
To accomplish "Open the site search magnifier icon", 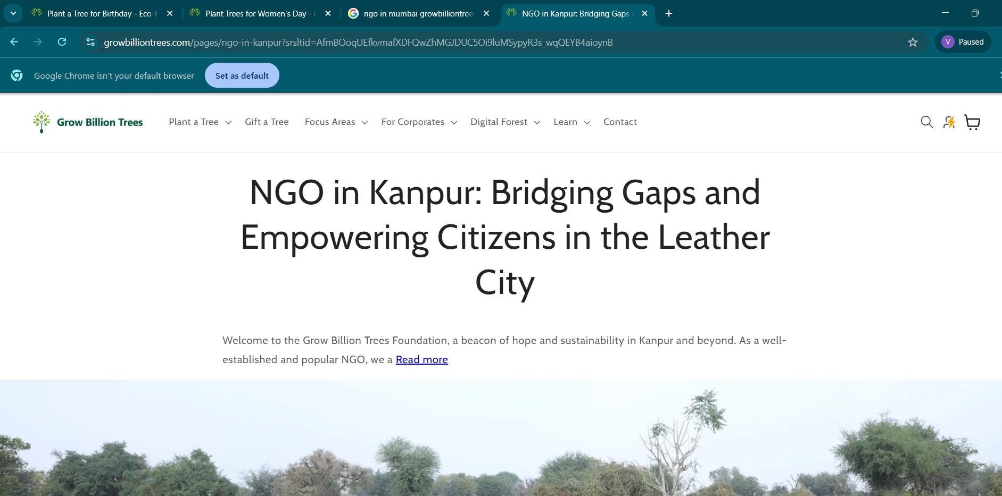I will [926, 122].
